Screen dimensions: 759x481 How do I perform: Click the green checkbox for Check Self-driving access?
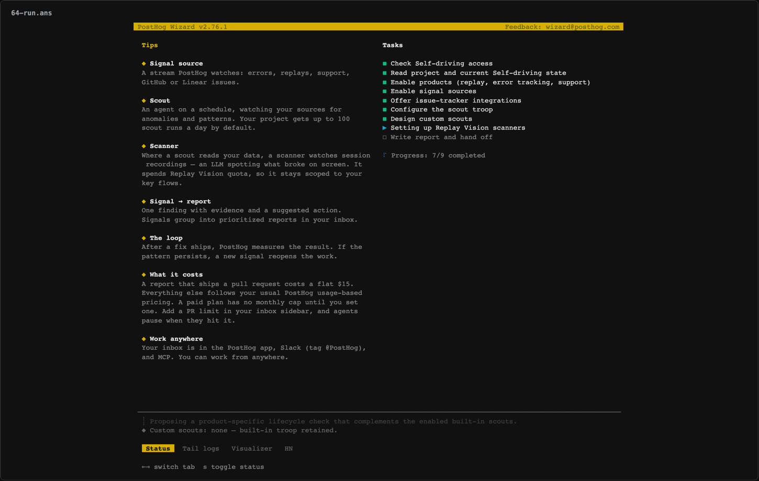385,64
